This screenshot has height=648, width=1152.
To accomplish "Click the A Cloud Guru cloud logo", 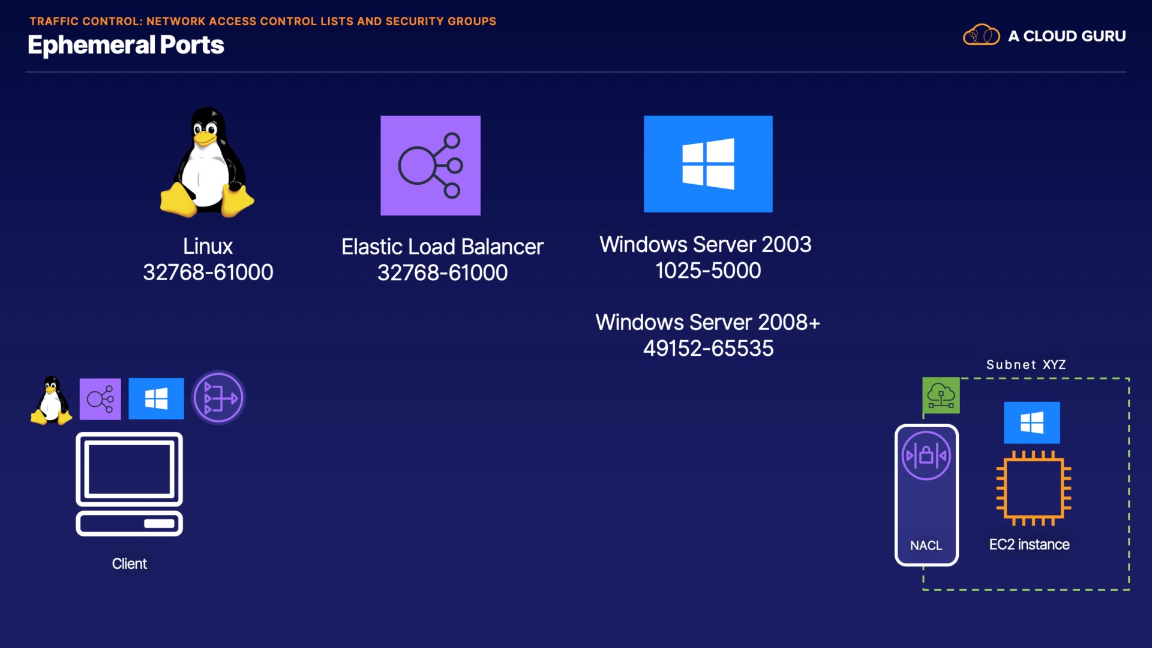I will click(x=981, y=35).
